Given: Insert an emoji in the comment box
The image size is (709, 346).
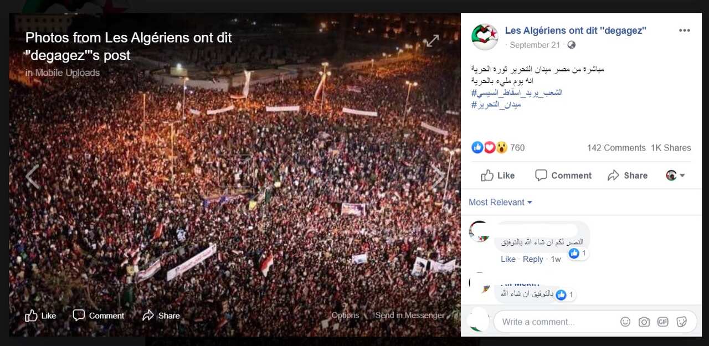Looking at the screenshot, I should click(x=625, y=322).
